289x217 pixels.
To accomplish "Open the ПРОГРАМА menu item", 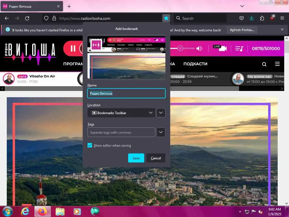I will click(73, 64).
